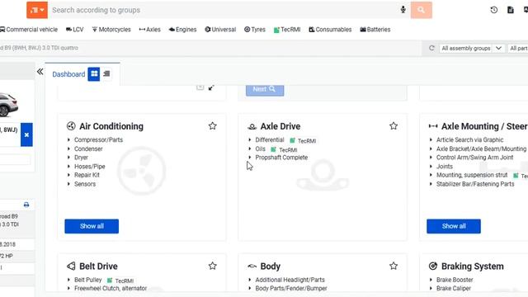The width and height of the screenshot is (528, 297).
Task: Open Control Arm/Swing Arm Joint
Action: pyautogui.click(x=475, y=158)
